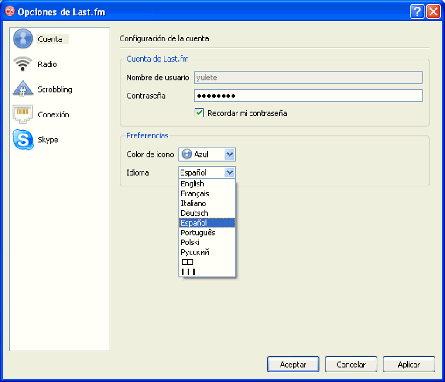Viewport: 445px width, 382px height.
Task: Select the Scrobbling label in sidebar
Action: coord(55,89)
